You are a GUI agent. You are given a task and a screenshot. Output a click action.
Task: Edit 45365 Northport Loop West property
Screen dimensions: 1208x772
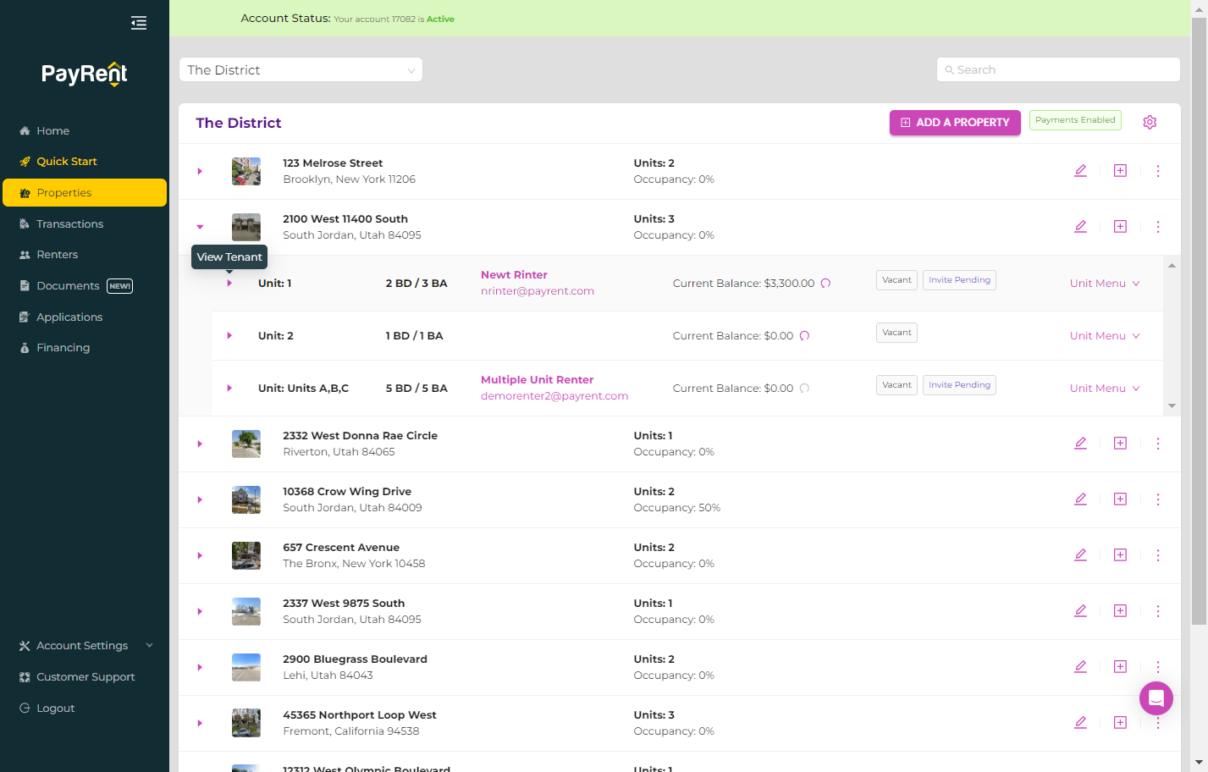pos(1080,723)
